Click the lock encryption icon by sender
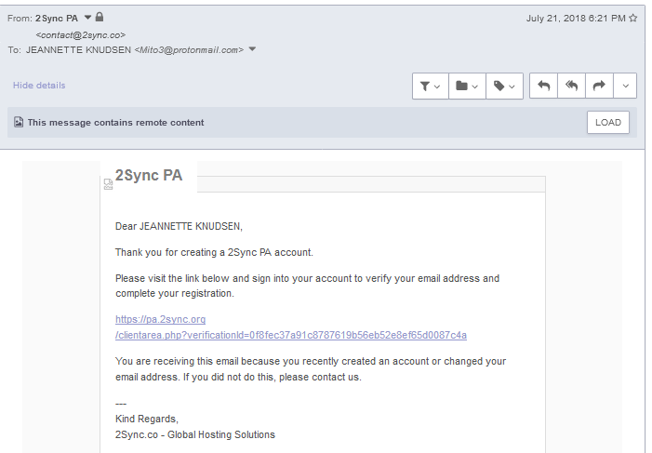652x453 pixels. click(x=100, y=17)
